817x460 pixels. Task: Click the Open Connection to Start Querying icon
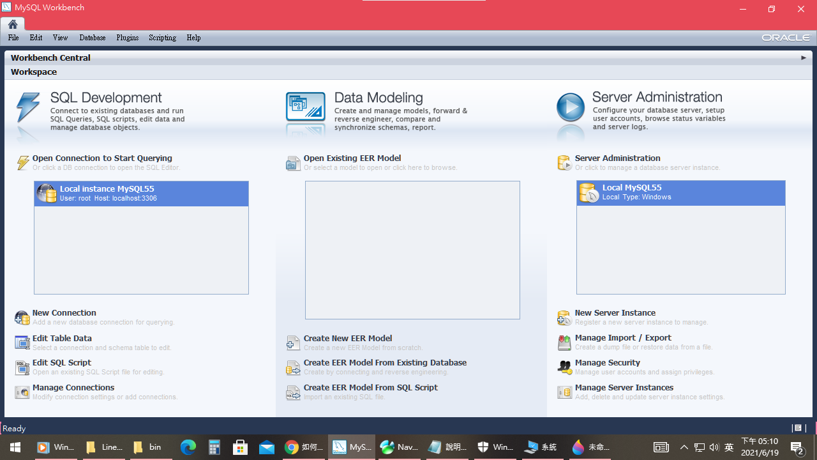[x=23, y=162]
